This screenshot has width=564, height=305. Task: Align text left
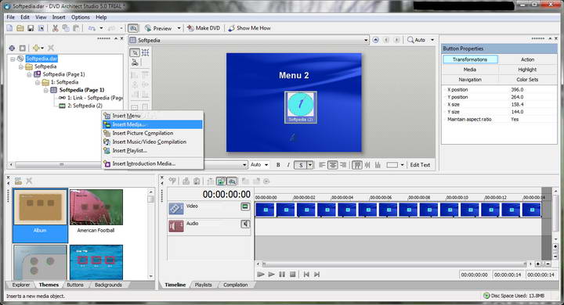click(322, 165)
